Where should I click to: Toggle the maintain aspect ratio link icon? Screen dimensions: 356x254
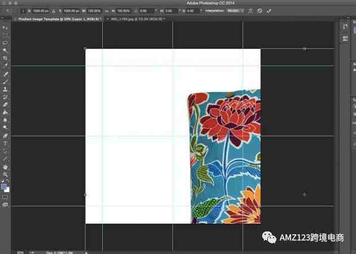pyautogui.click(x=106, y=11)
